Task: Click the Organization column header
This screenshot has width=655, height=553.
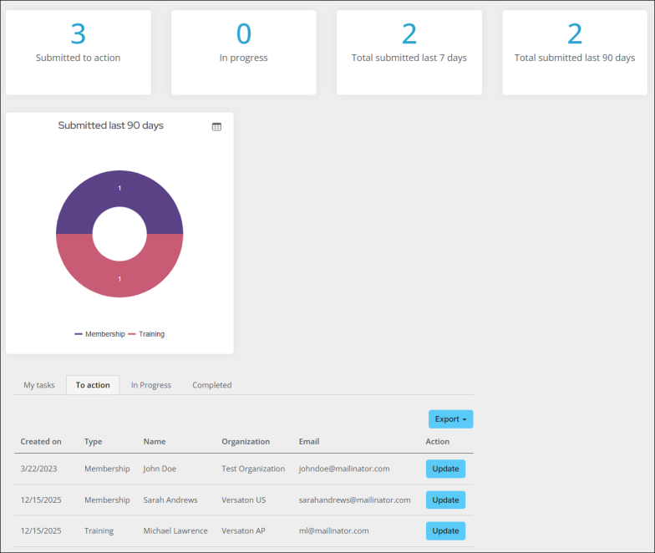Action: point(246,441)
